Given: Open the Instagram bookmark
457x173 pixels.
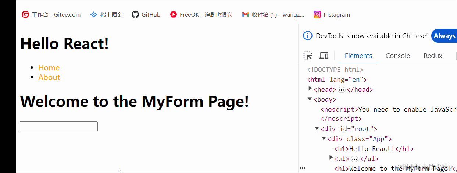Looking at the screenshot, I should pos(332,15).
